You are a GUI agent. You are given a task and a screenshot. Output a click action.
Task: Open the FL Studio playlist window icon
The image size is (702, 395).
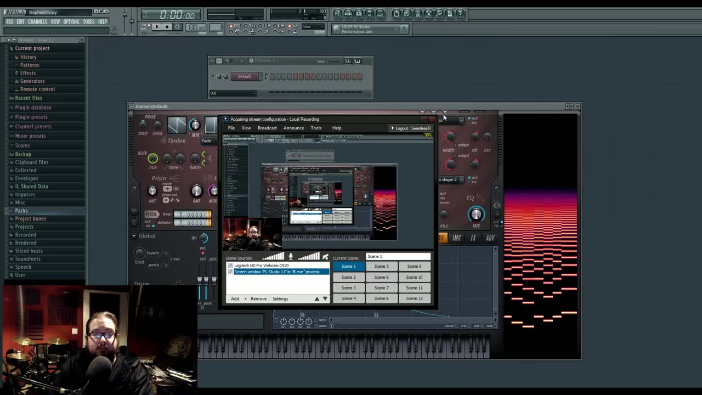click(x=338, y=14)
